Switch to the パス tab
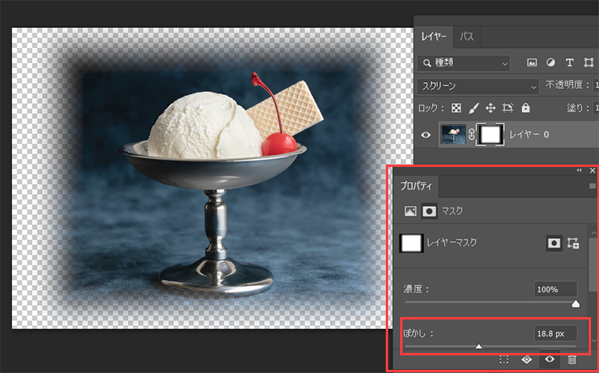 pyautogui.click(x=466, y=37)
